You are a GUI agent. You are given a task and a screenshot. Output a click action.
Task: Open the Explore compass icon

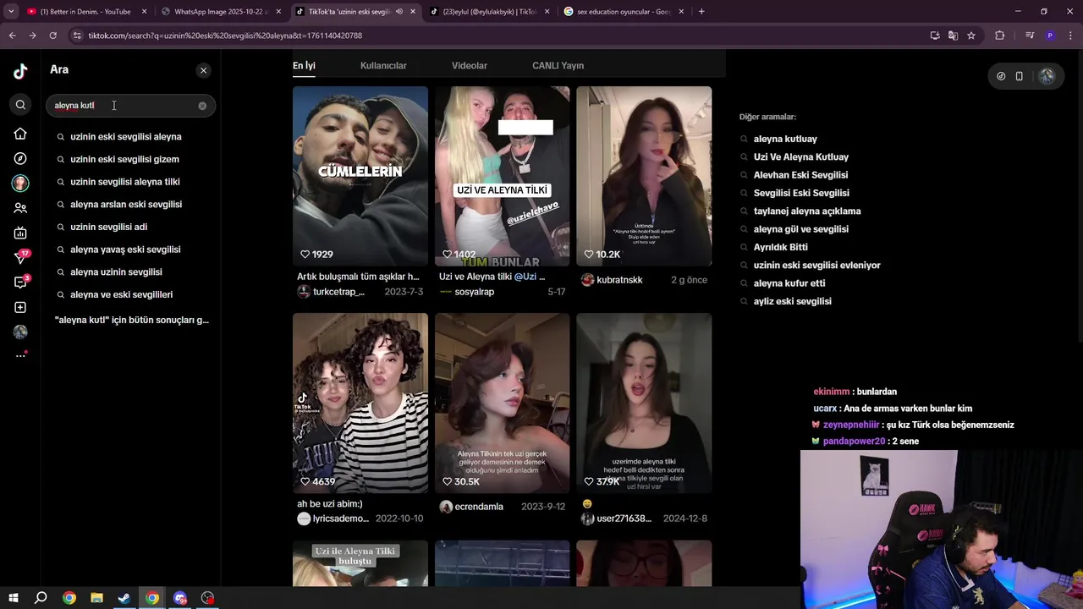click(x=20, y=159)
